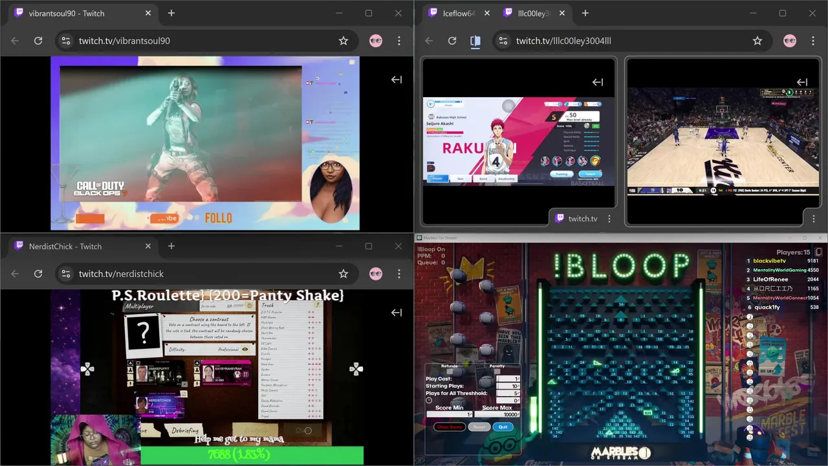Select the Awakening tab on the Akashi card
828x466 pixels.
pos(506,178)
